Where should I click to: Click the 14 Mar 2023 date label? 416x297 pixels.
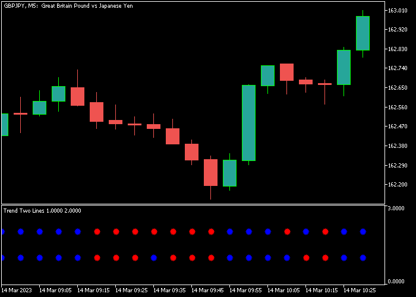point(17,290)
